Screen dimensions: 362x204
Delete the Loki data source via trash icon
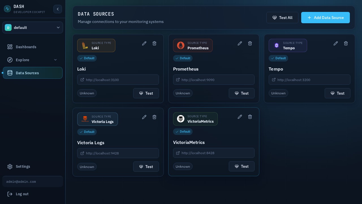coord(154,43)
